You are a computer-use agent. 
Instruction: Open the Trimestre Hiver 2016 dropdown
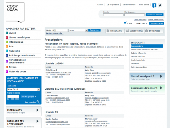(24, 89)
